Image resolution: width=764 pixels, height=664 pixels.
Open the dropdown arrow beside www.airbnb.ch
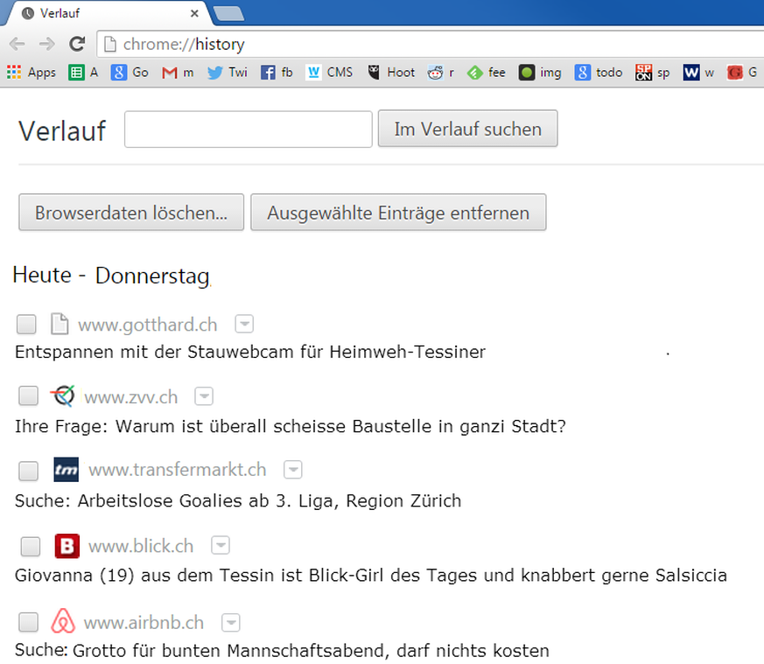click(x=231, y=623)
